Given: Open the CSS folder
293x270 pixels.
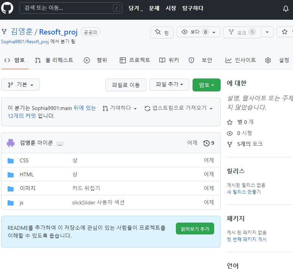Looking at the screenshot, I should click(24, 160).
